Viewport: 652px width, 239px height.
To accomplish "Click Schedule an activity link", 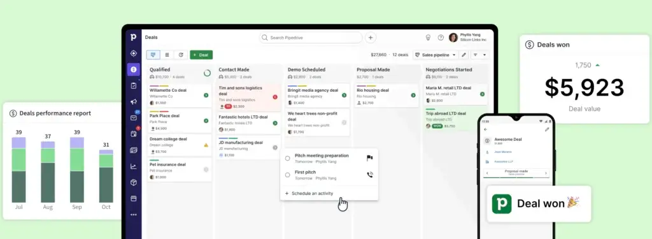I will tap(309, 193).
